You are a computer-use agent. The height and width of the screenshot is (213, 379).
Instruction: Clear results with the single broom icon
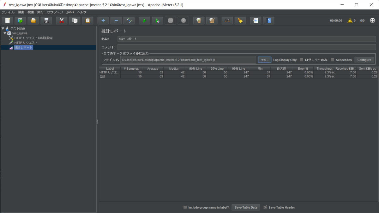[199, 20]
